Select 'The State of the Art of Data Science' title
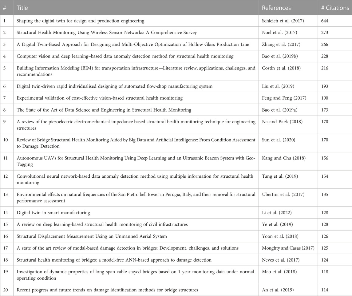Viewport: 352px width, 296px height. pyautogui.click(x=104, y=110)
